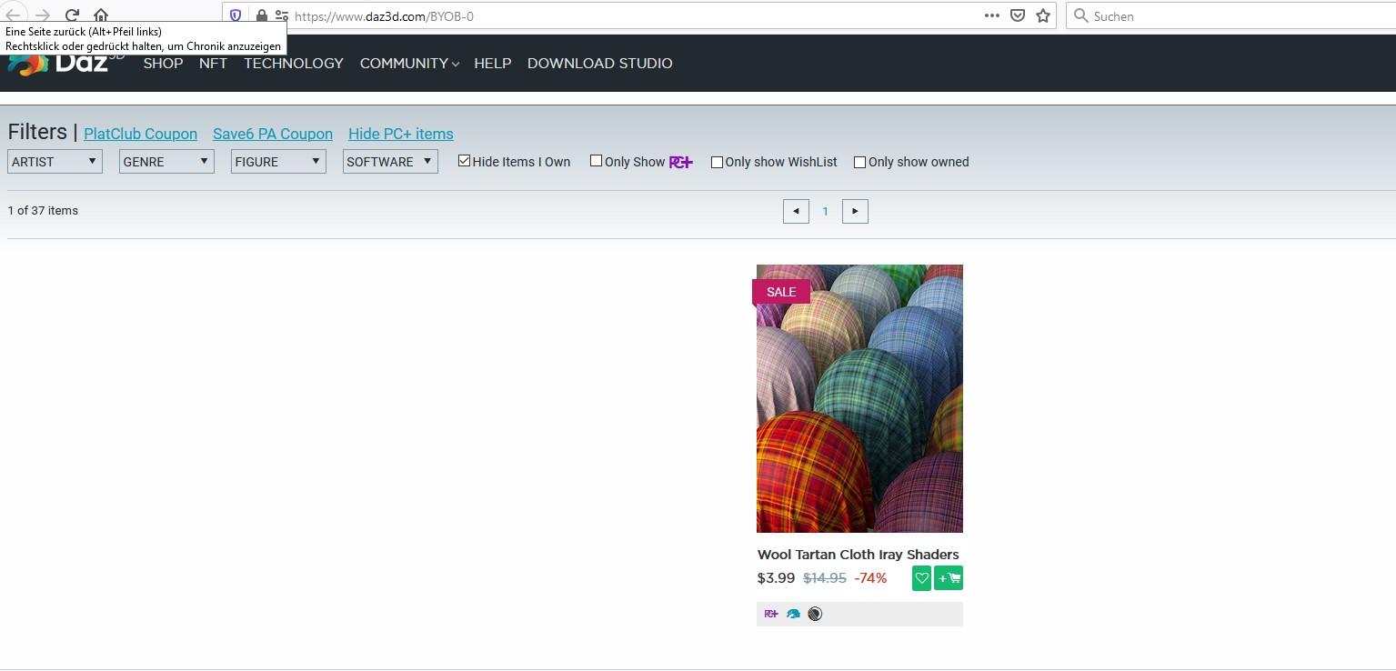Image resolution: width=1396 pixels, height=671 pixels.
Task: Click the magnifier icon in the Suchen box
Action: 1081,15
